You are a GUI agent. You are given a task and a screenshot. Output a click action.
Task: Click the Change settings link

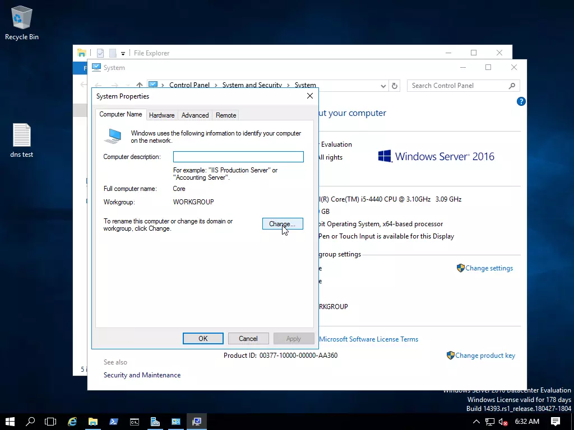click(x=489, y=268)
